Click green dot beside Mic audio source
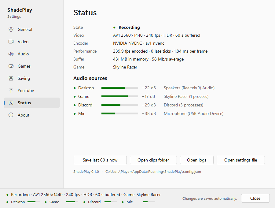 pos(75,114)
